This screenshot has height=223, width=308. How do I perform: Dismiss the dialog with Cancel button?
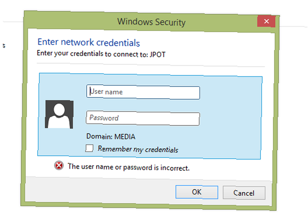click(x=244, y=193)
